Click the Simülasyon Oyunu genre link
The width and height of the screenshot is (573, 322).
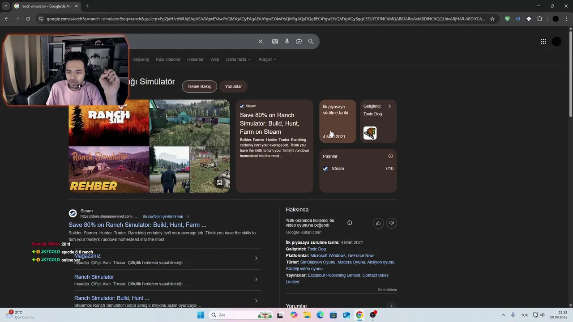point(317,262)
